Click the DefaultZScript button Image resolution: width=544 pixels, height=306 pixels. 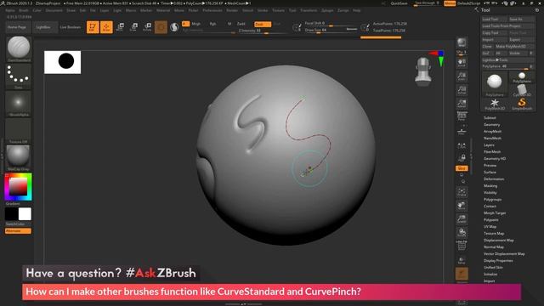click(x=468, y=3)
